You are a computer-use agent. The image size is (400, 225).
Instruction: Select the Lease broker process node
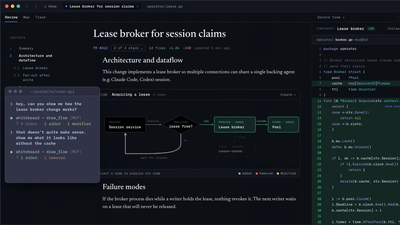click(235, 124)
